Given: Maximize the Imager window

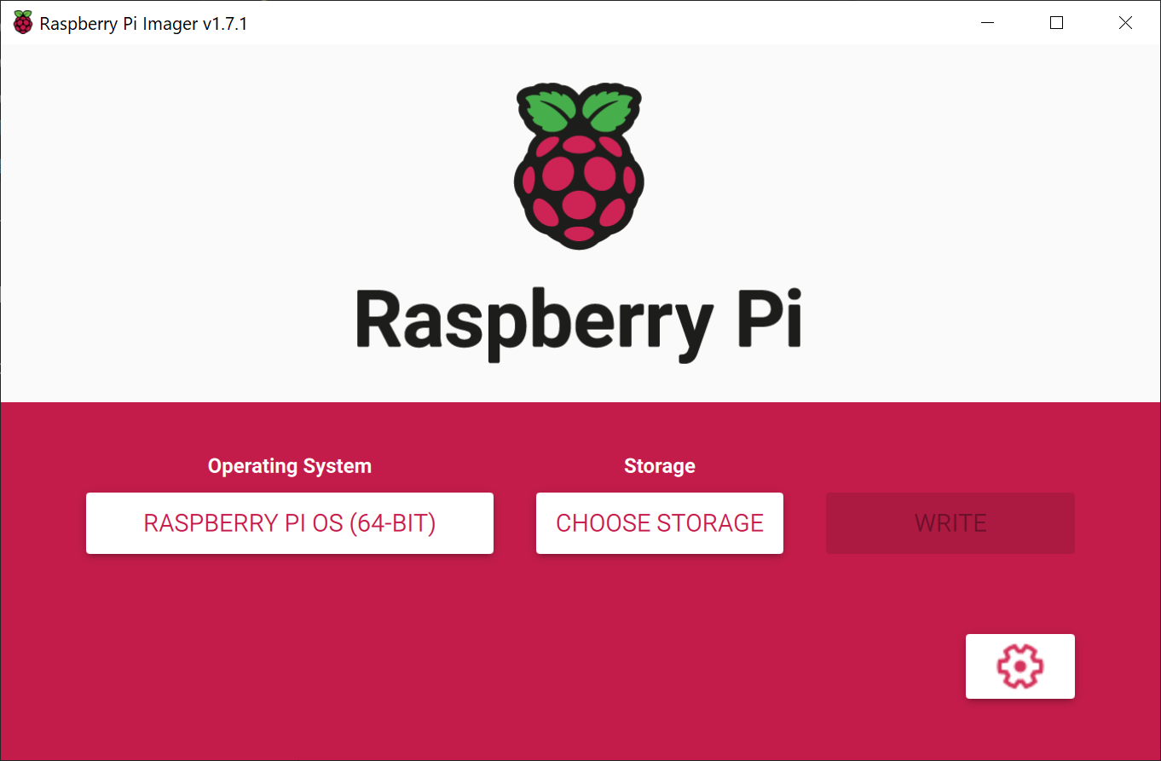Looking at the screenshot, I should pyautogui.click(x=1057, y=23).
